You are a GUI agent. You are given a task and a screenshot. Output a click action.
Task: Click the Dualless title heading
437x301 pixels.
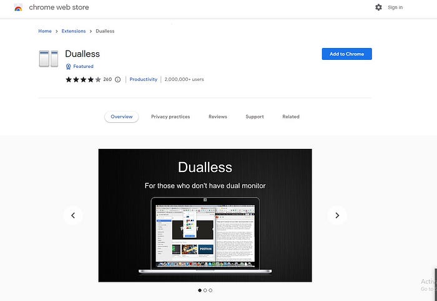pyautogui.click(x=82, y=54)
